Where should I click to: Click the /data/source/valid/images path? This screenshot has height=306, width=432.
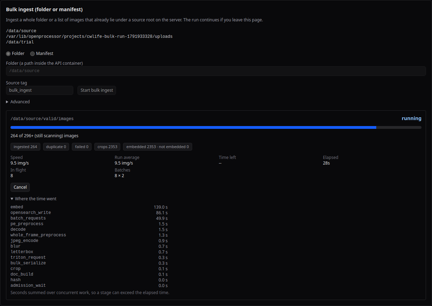[42, 119]
